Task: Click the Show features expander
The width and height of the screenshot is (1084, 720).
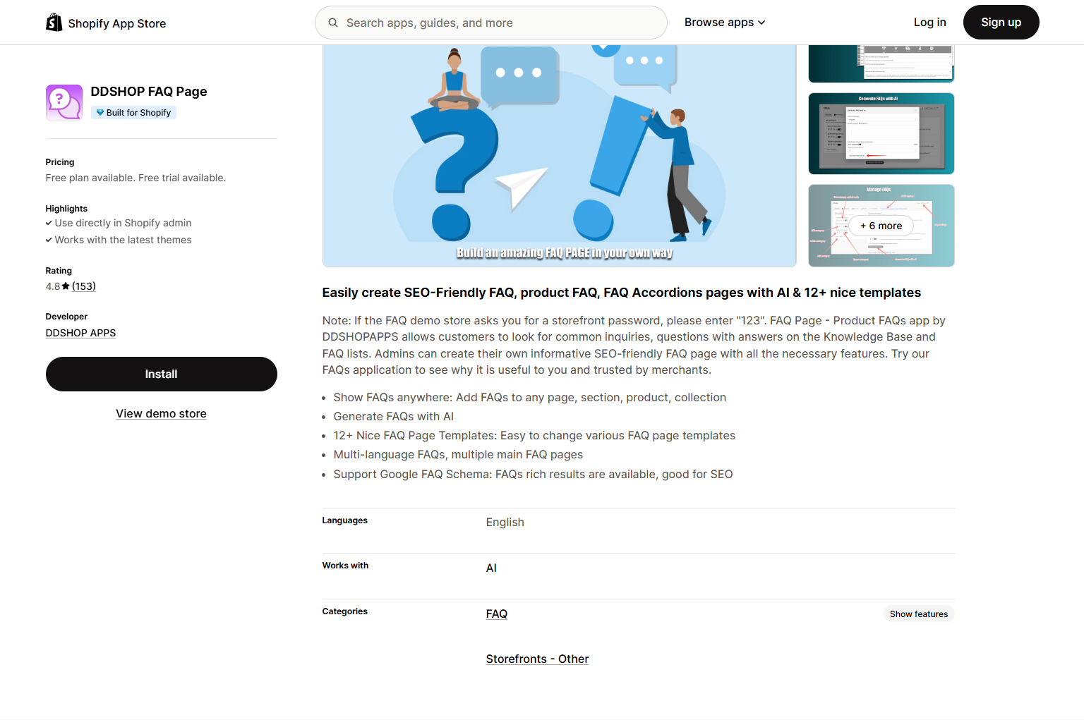Action: point(918,614)
